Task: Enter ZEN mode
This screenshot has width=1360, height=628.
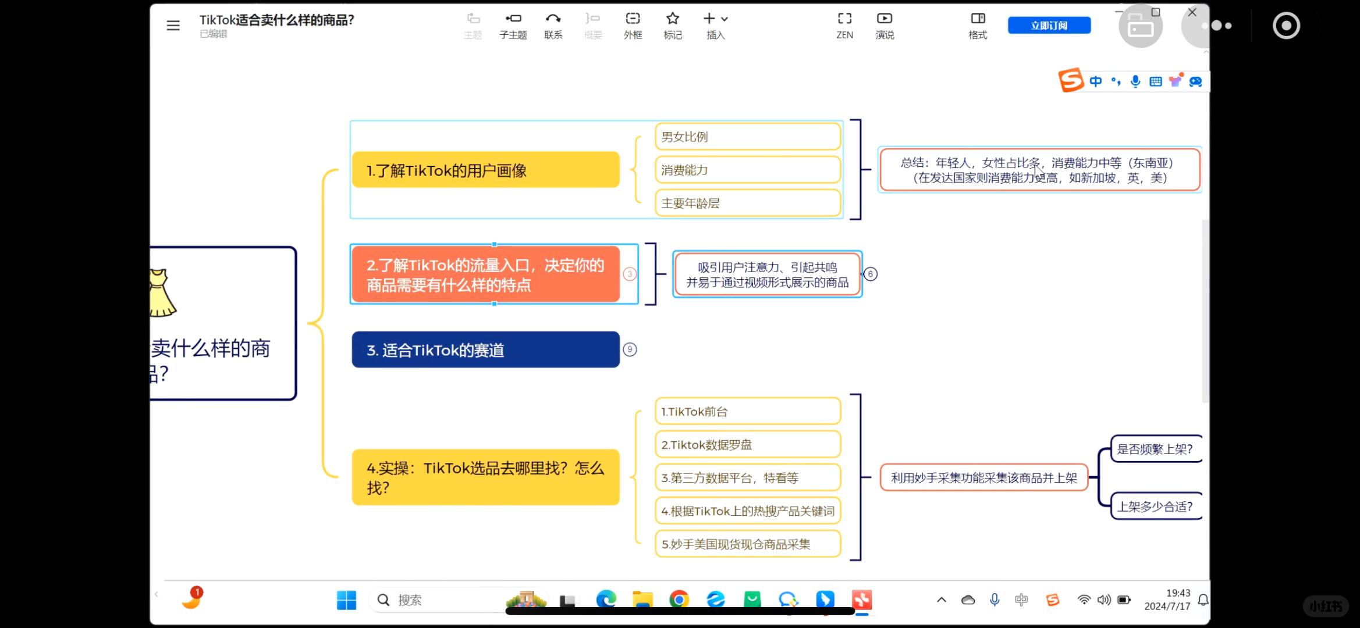Action: 844,26
